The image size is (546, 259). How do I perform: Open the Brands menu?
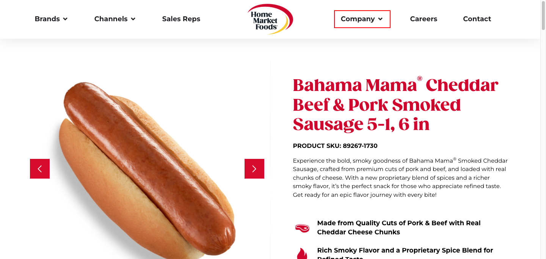click(51, 19)
